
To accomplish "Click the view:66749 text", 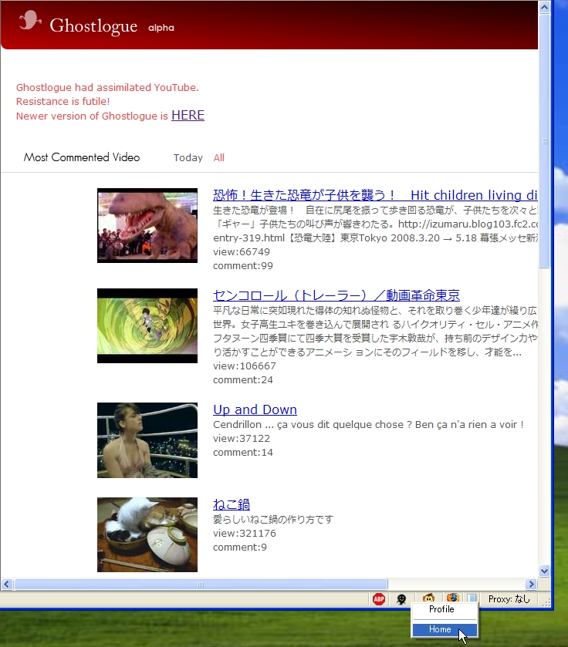I will (242, 251).
